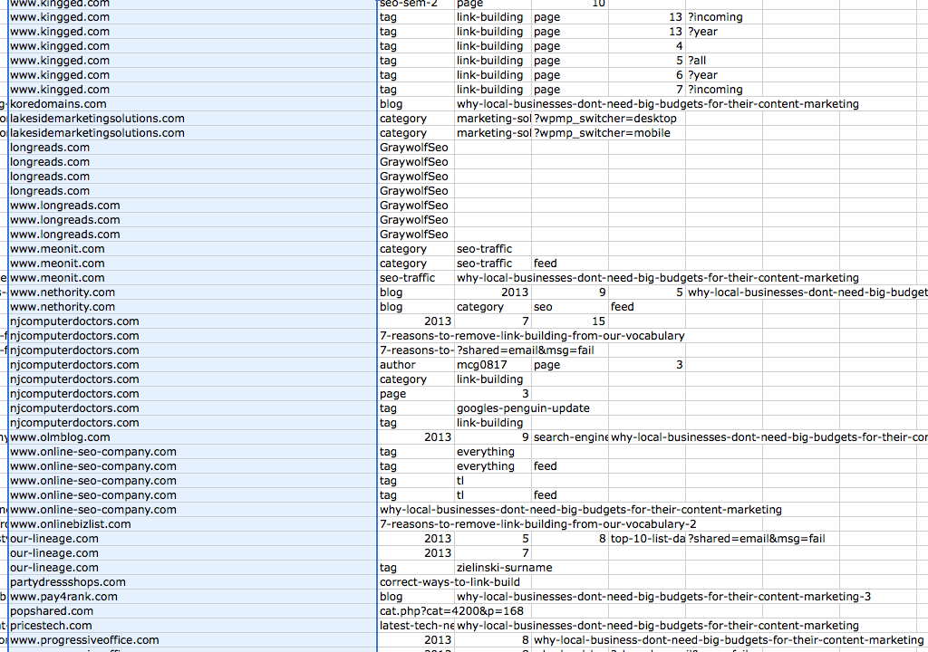Click the "latest-tech-ne" cell
The image size is (928, 652).
tap(417, 626)
